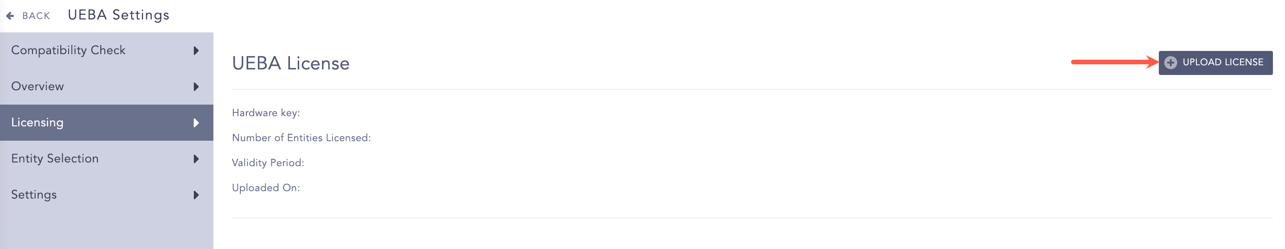Click the back arrow icon

[10, 16]
